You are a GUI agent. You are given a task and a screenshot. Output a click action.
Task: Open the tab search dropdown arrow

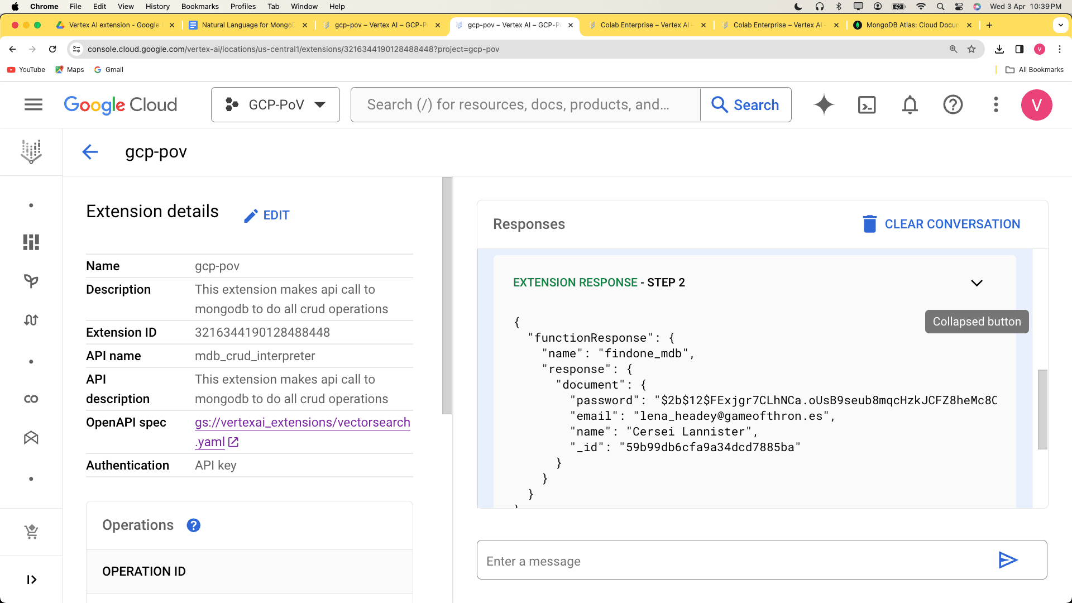click(x=1060, y=25)
